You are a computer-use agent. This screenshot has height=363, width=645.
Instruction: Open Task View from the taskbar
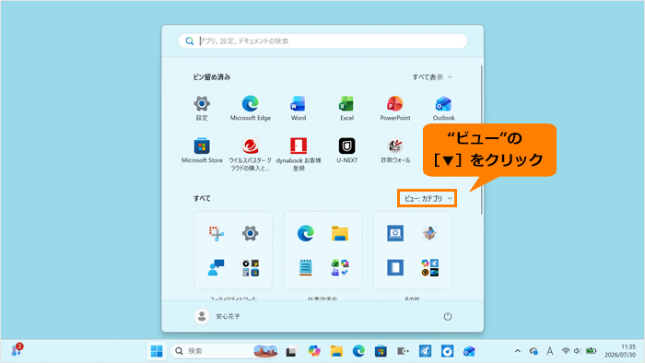292,351
